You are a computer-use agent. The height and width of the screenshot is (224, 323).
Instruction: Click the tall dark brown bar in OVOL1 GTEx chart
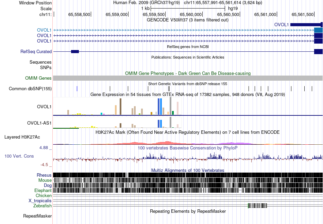pos(120,107)
